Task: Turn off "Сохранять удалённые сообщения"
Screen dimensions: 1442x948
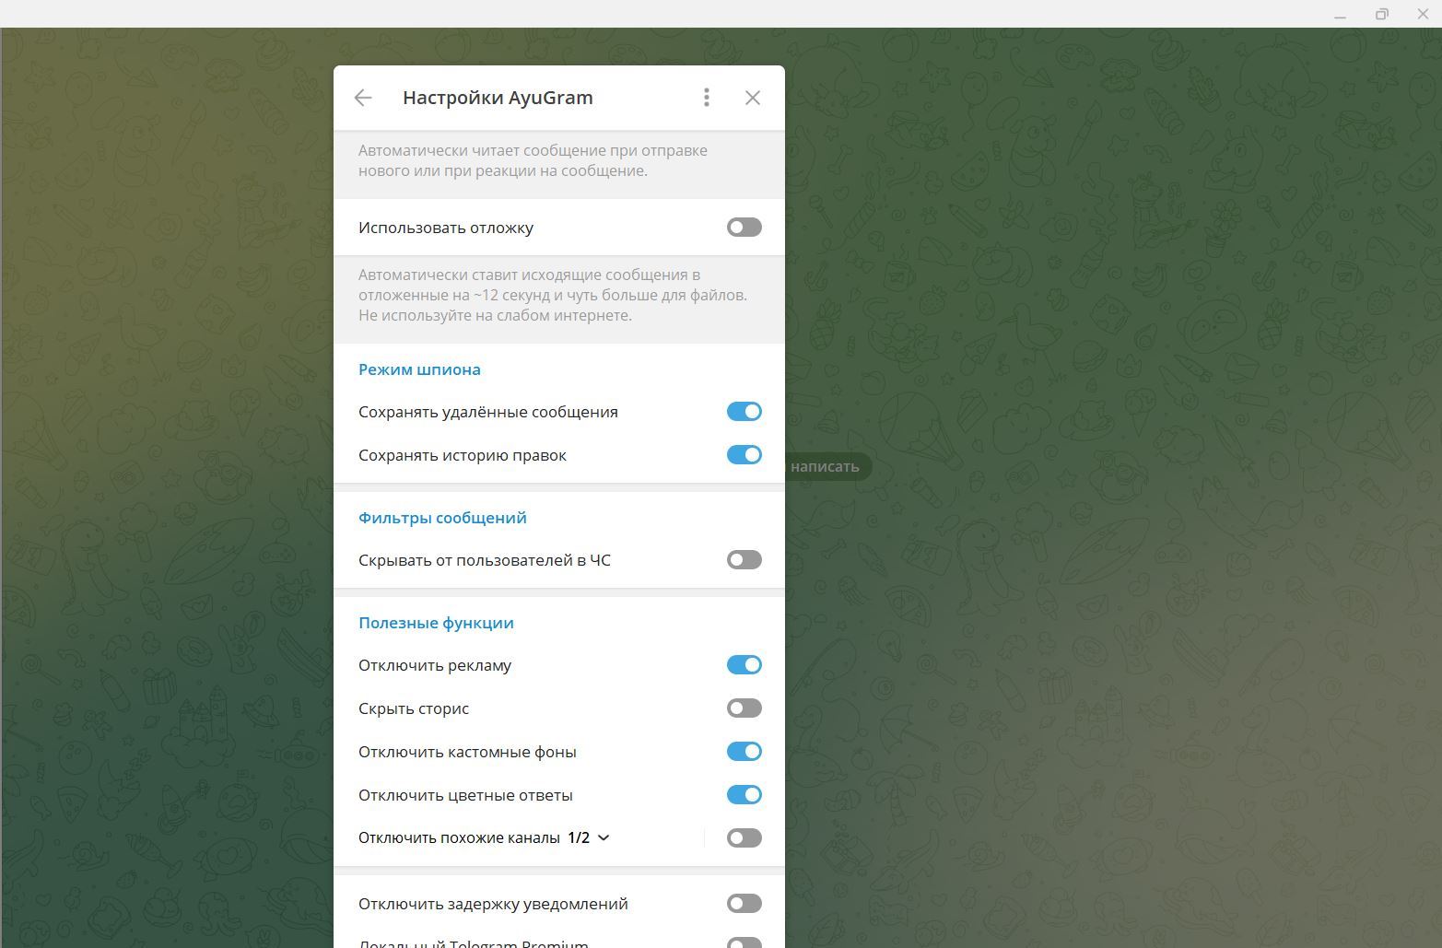Action: pyautogui.click(x=744, y=412)
